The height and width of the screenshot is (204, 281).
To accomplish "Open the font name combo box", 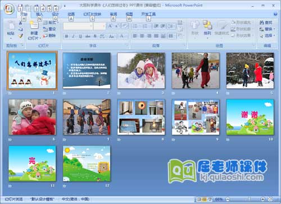I will [x=78, y=26].
